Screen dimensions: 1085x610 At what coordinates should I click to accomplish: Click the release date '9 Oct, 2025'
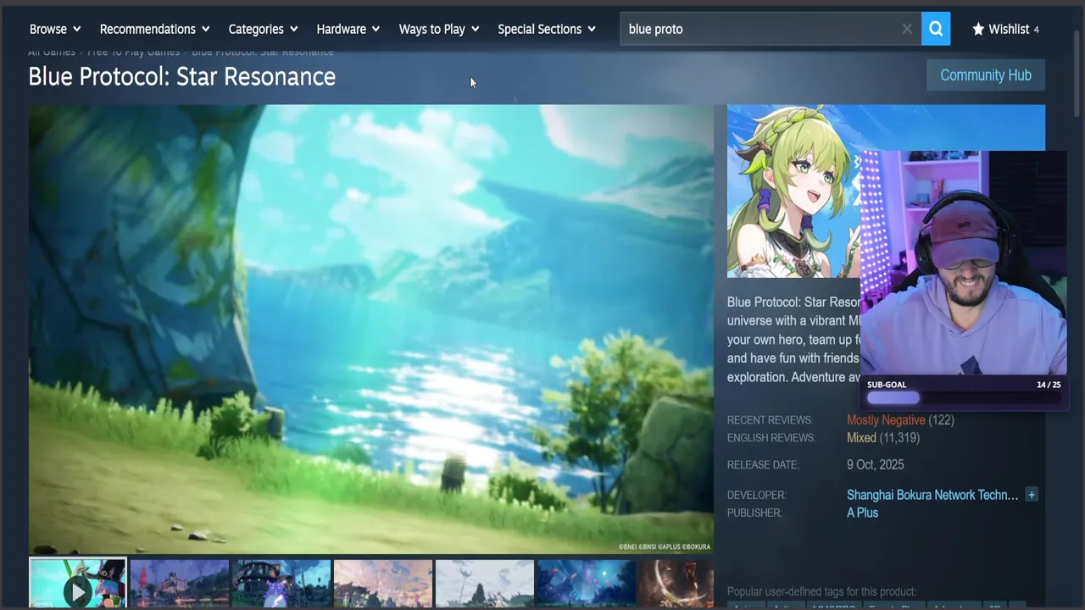point(876,464)
